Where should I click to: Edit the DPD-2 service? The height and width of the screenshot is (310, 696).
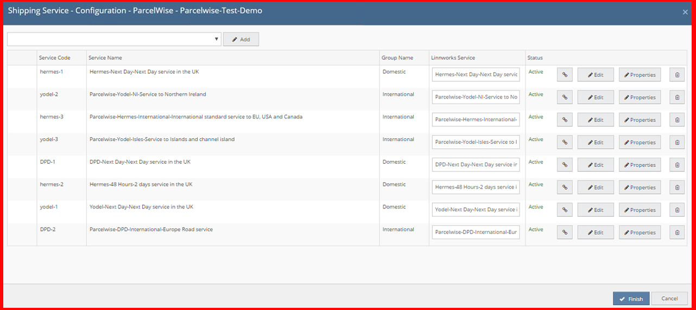596,232
